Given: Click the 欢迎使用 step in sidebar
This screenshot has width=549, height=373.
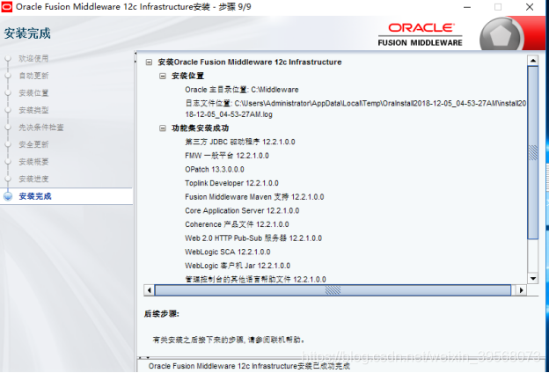Looking at the screenshot, I should tap(33, 58).
